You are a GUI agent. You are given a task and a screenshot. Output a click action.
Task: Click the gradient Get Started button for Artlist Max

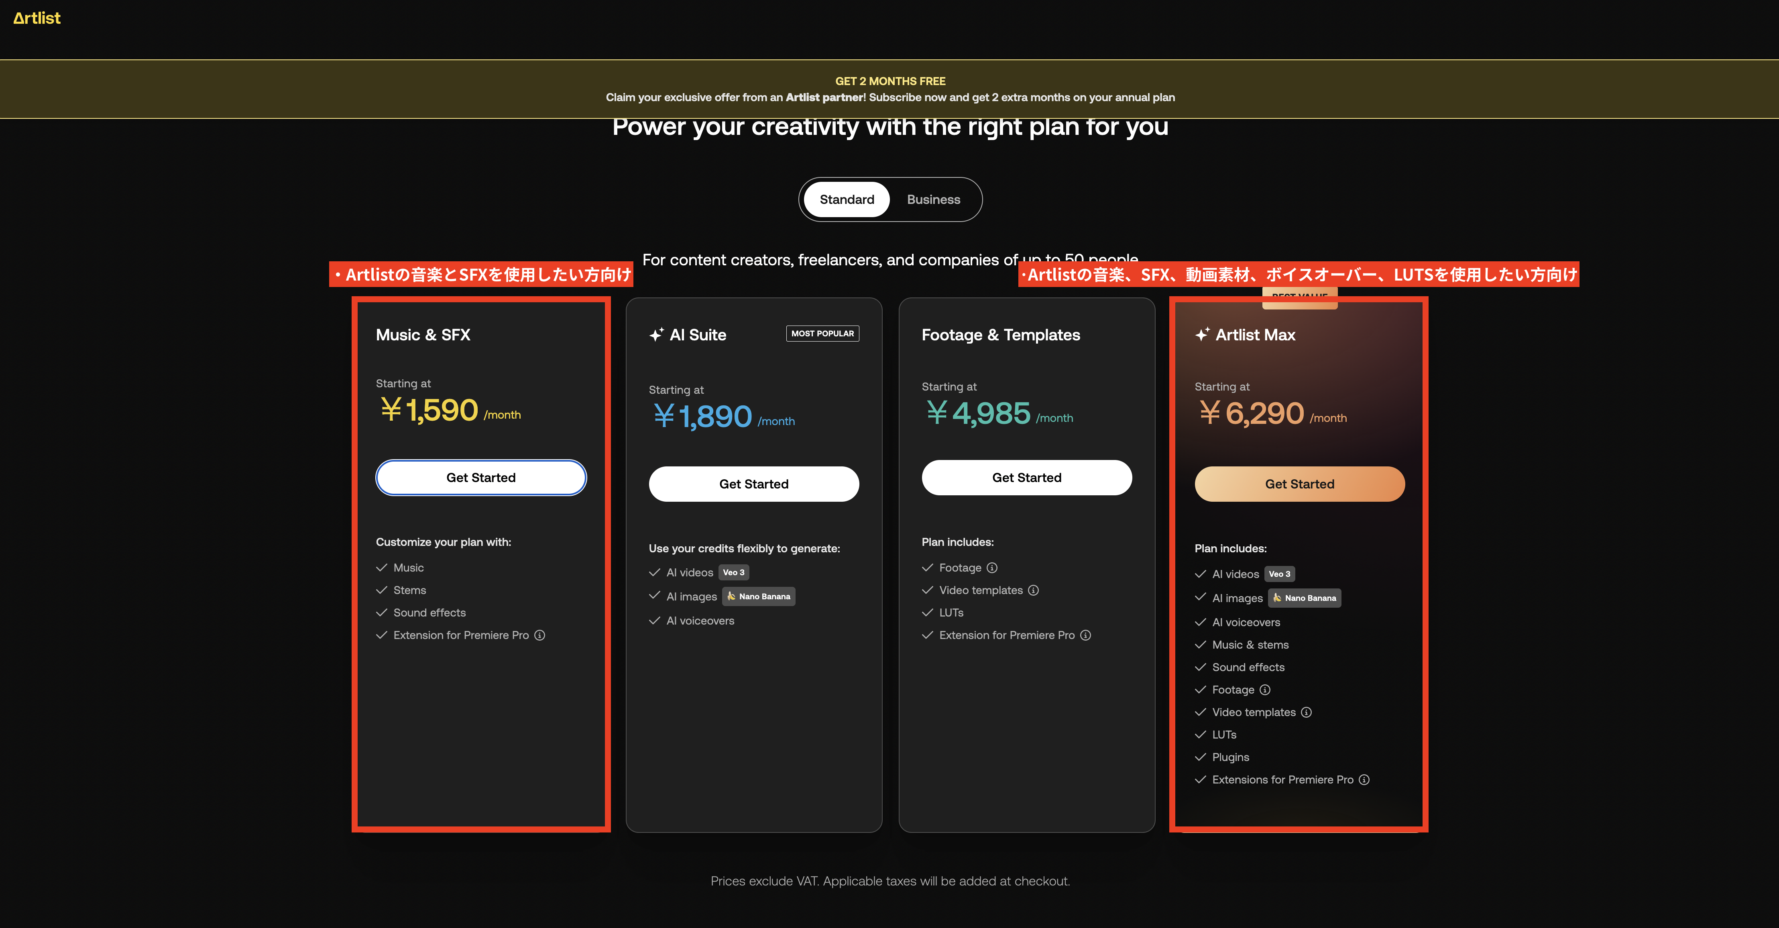tap(1299, 484)
